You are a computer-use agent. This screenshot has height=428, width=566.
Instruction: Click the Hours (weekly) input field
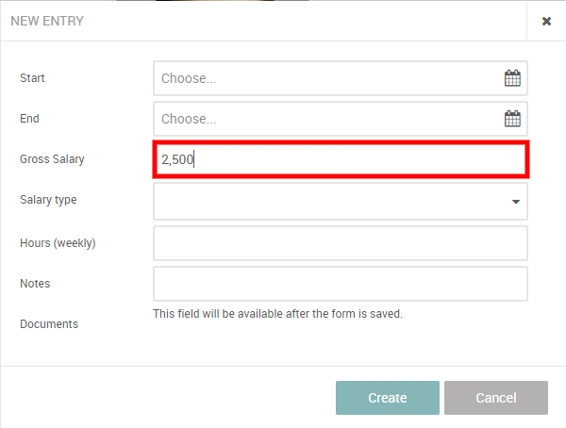[x=340, y=242]
